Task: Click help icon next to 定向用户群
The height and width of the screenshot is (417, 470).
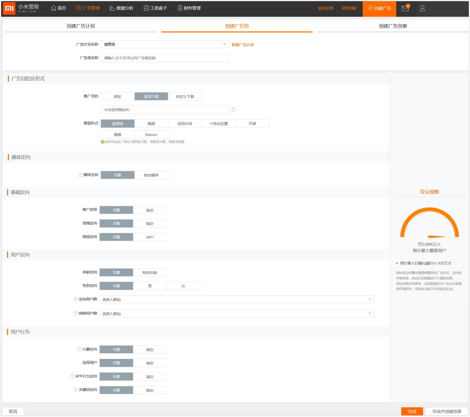Action: [x=76, y=299]
